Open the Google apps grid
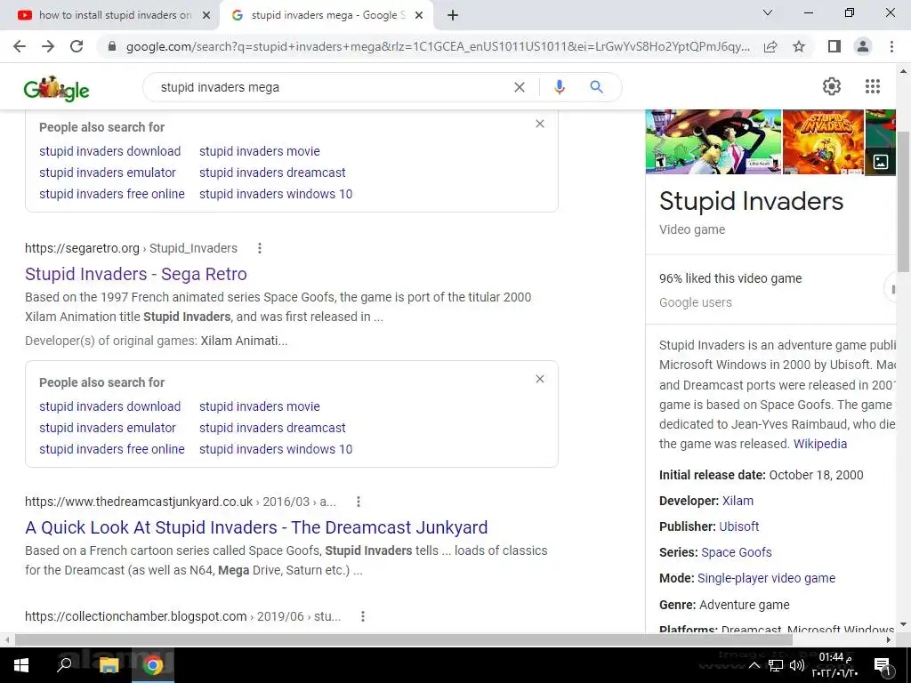The height and width of the screenshot is (683, 911). 872,86
